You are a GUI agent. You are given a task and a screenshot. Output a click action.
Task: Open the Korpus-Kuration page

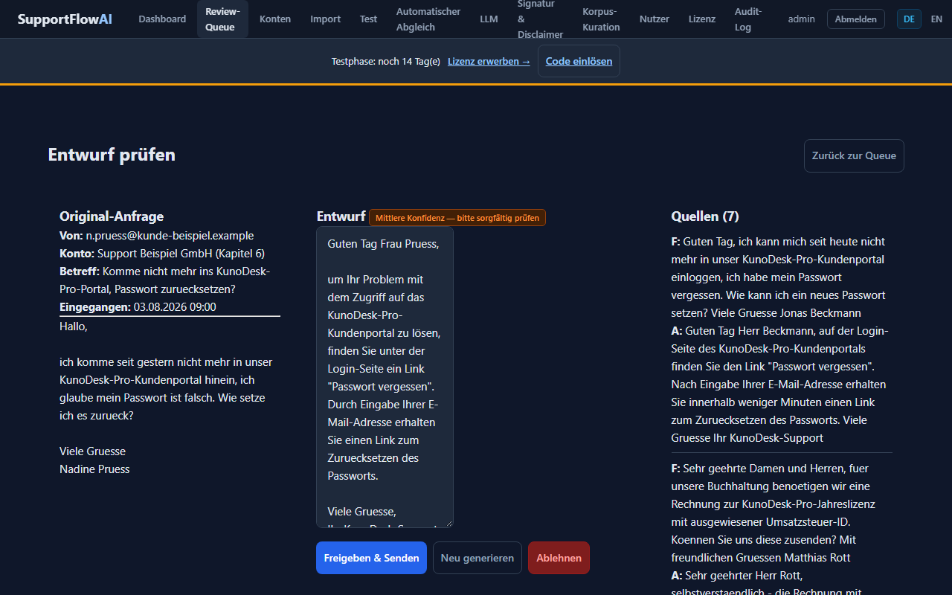pos(601,19)
